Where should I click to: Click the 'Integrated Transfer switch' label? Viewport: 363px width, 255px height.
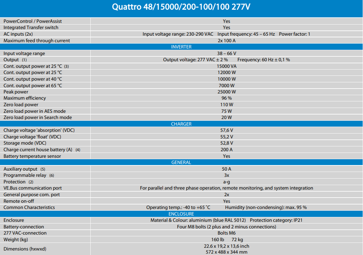pos(31,27)
